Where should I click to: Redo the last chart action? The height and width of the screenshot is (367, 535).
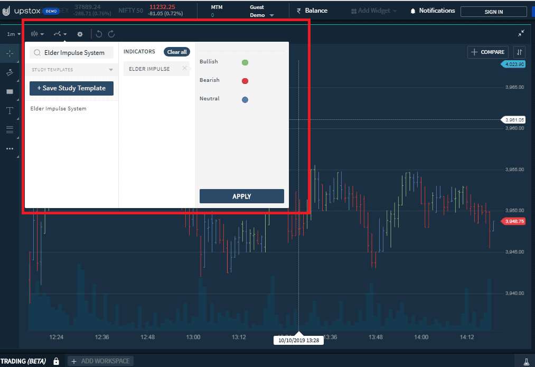coord(111,34)
